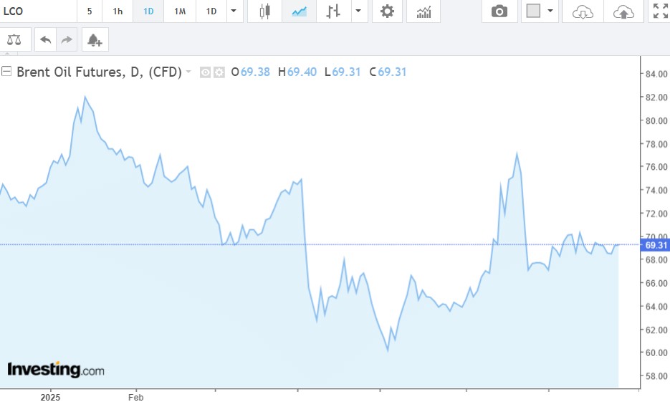Image resolution: width=670 pixels, height=402 pixels.
Task: Load chart layout from cloud
Action: coord(583,11)
